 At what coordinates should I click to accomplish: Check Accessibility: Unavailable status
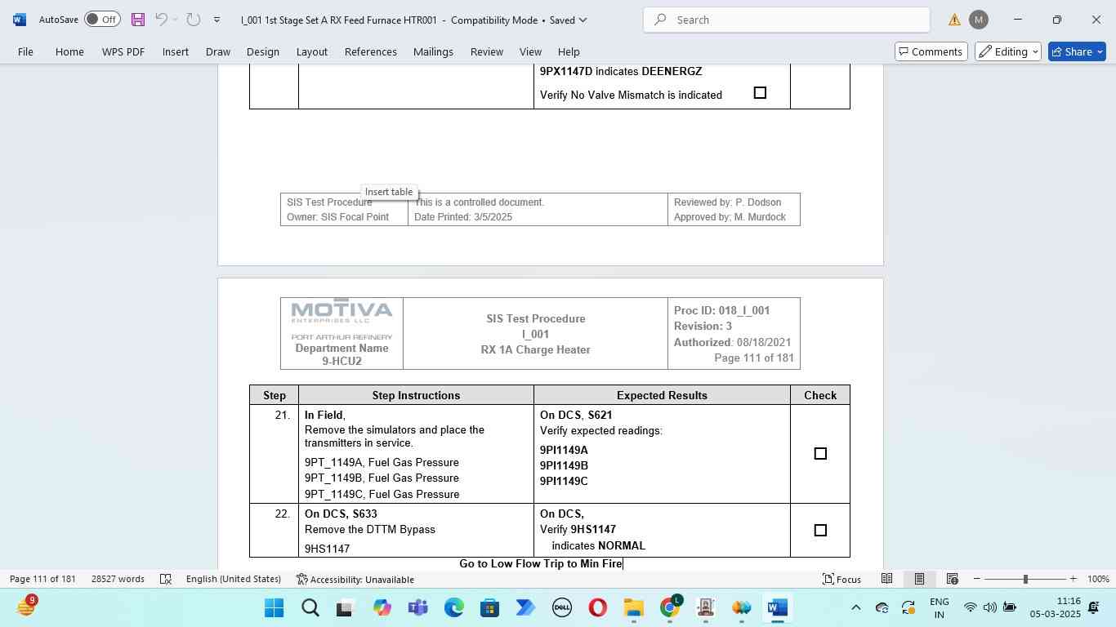click(x=355, y=579)
